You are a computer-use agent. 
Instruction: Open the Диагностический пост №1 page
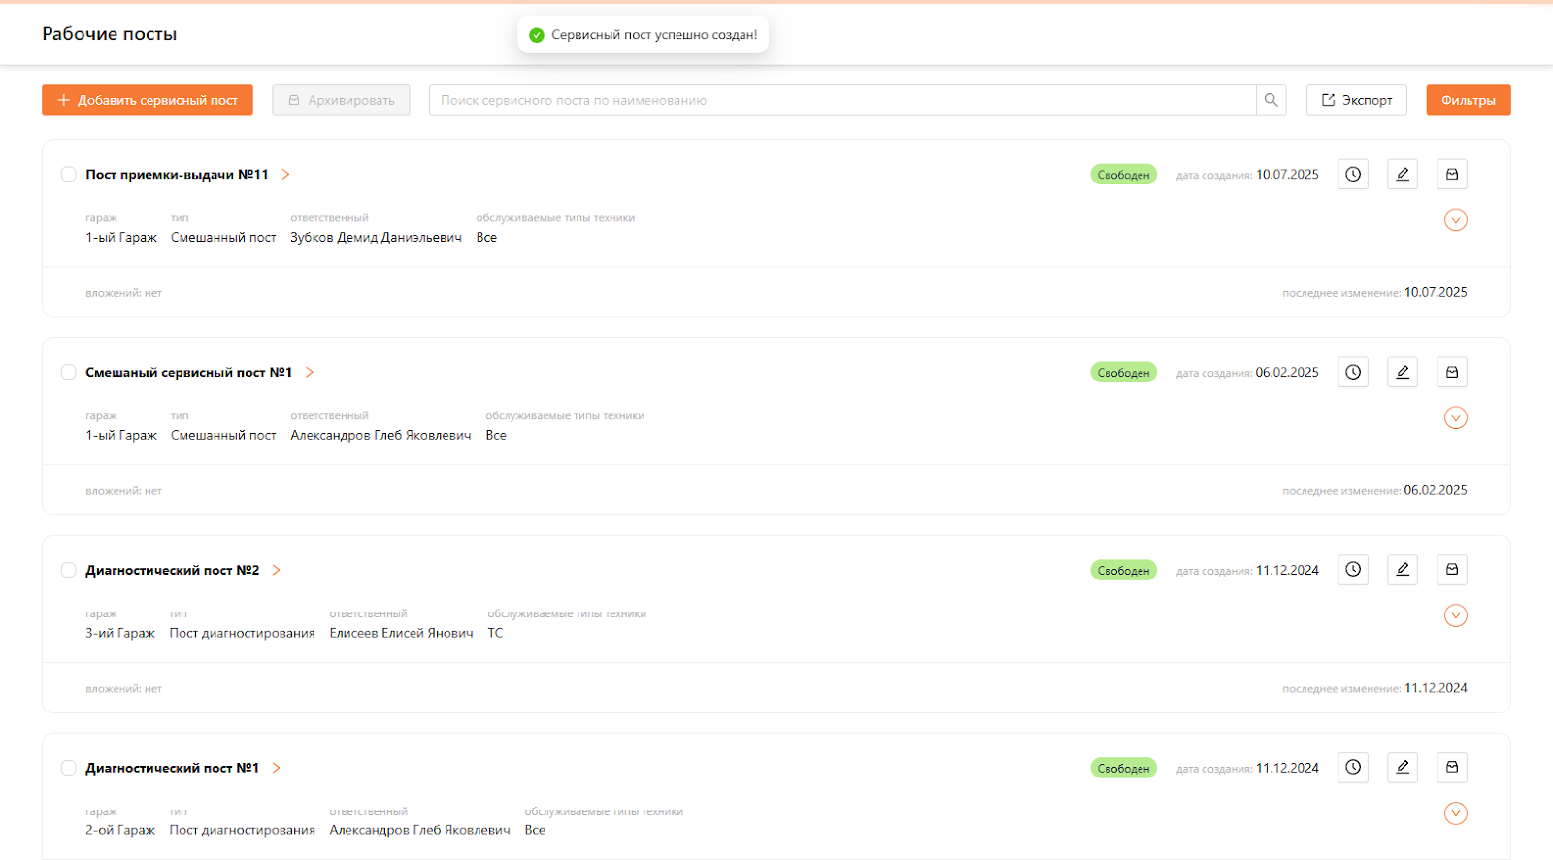[277, 768]
